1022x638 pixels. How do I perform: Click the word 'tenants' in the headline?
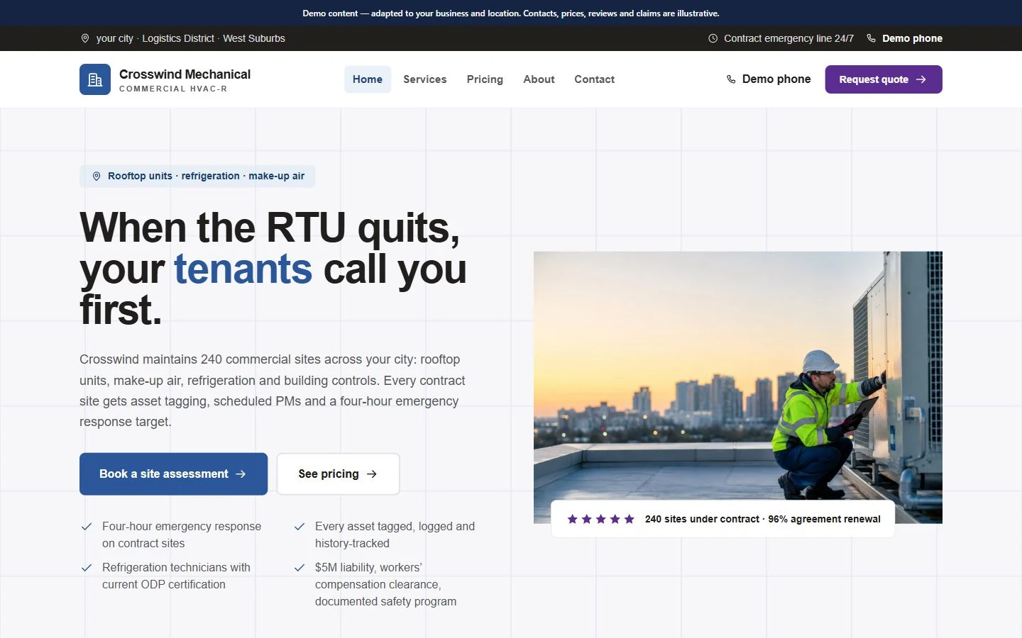[243, 269]
